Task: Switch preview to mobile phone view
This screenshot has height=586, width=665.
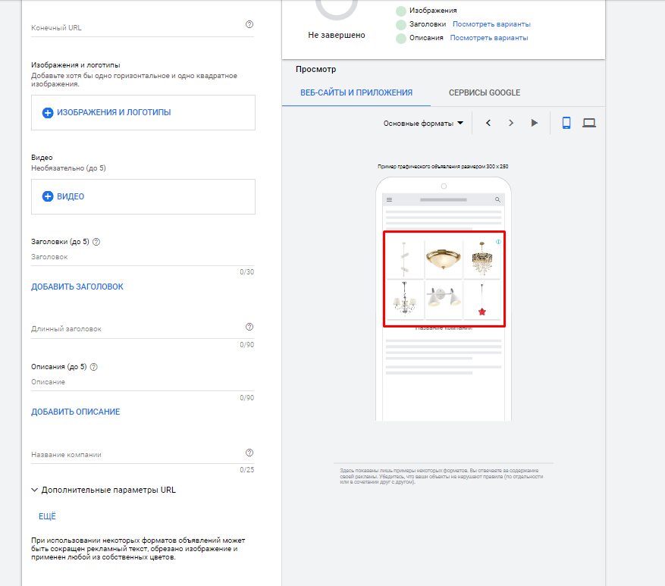Action: pos(566,123)
